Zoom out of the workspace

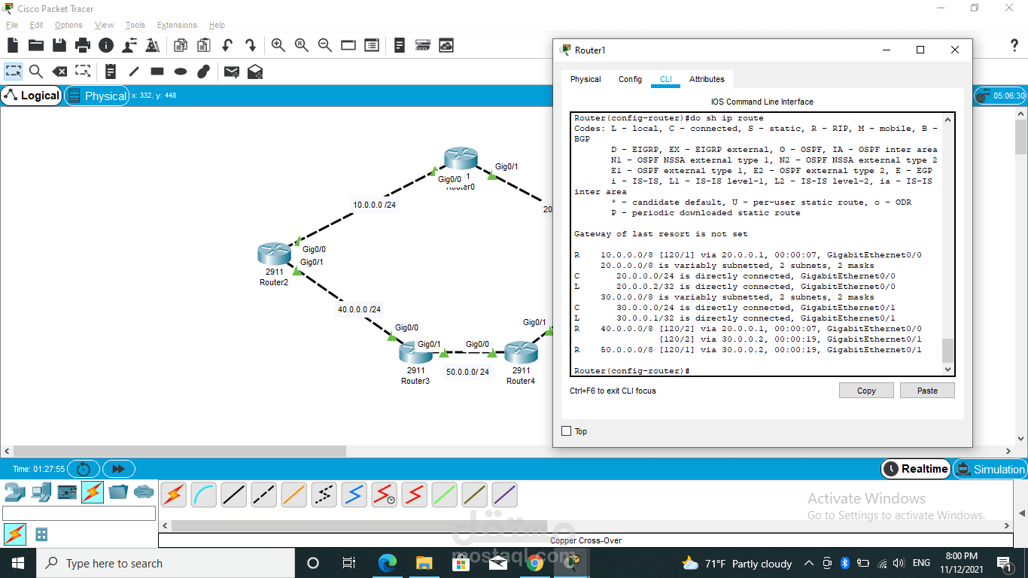(325, 45)
